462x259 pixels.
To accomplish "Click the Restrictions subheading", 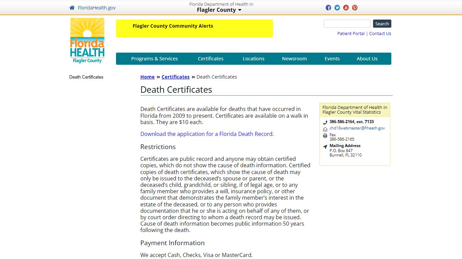I will point(158,147).
